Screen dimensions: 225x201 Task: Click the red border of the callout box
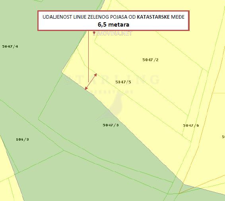pos(114,11)
